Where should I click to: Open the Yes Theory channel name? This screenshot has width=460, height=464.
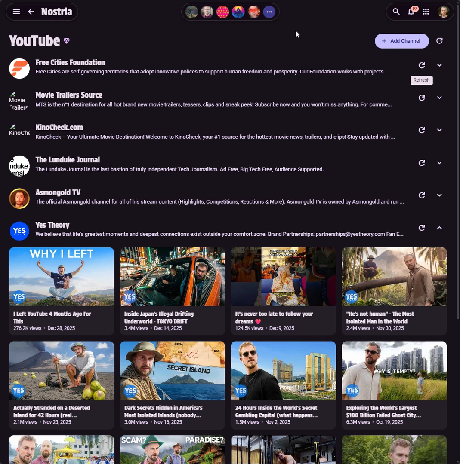tap(52, 225)
